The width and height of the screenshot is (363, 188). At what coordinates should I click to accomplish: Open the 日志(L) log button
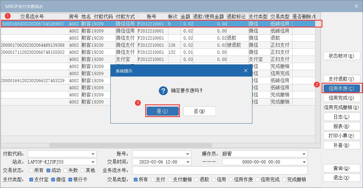tap(342, 117)
